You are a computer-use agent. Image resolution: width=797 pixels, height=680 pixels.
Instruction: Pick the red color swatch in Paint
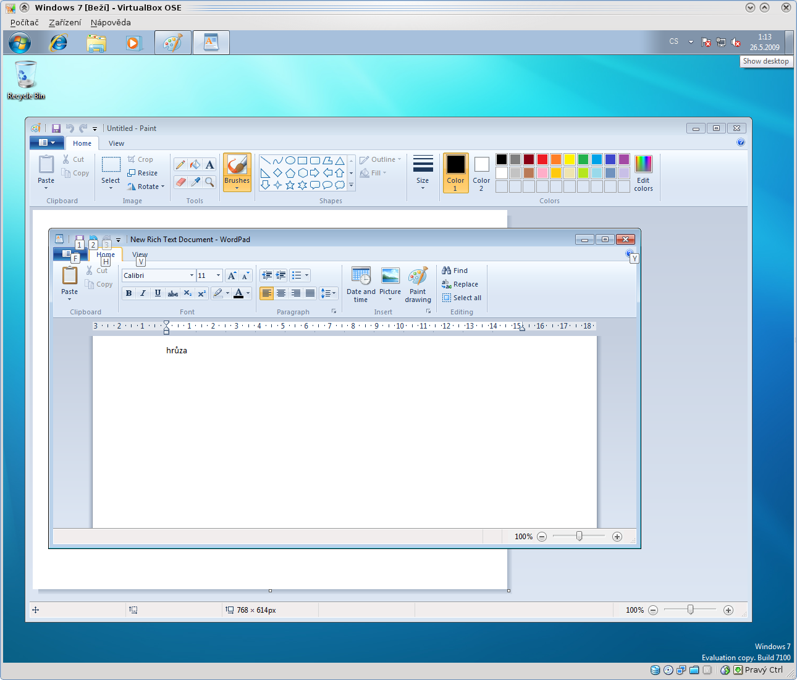click(542, 159)
